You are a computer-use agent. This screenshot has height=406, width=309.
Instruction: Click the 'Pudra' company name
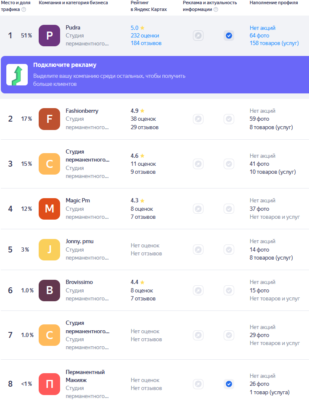point(73,27)
